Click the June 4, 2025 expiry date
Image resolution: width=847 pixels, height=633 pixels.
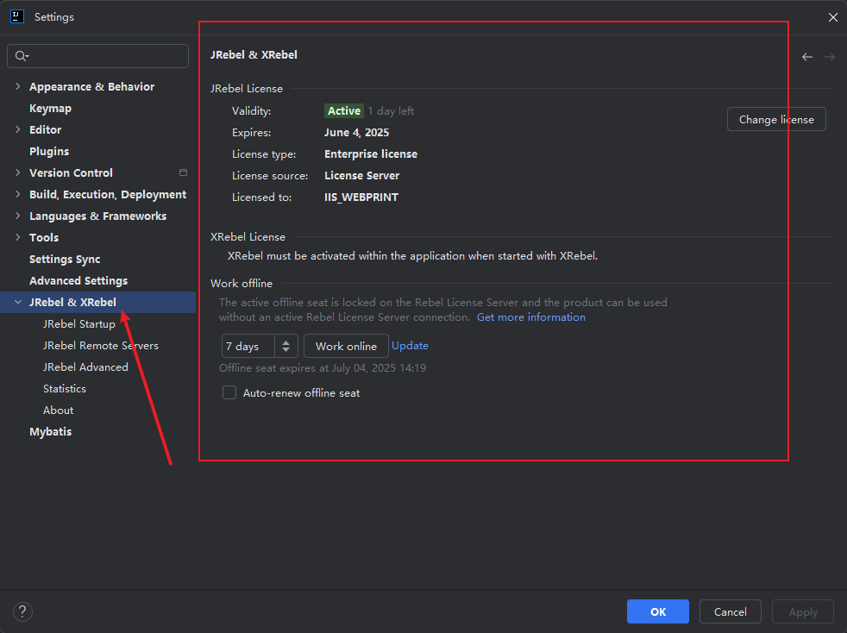[x=356, y=132]
